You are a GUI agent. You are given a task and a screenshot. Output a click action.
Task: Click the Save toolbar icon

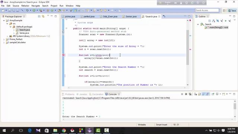(9, 10)
